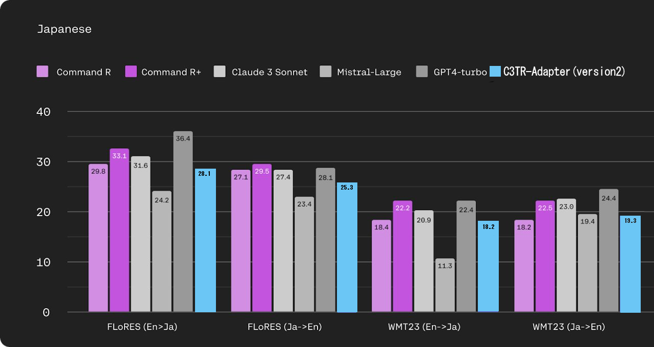Click the WMT23 (Ja->En) axis label
Image resolution: width=654 pixels, height=347 pixels.
(x=568, y=327)
